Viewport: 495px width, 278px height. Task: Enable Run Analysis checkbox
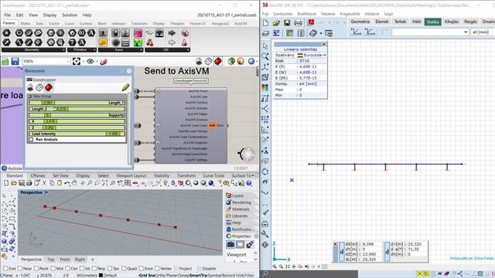point(31,139)
